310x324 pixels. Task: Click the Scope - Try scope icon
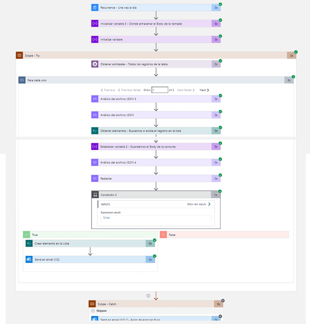19,55
